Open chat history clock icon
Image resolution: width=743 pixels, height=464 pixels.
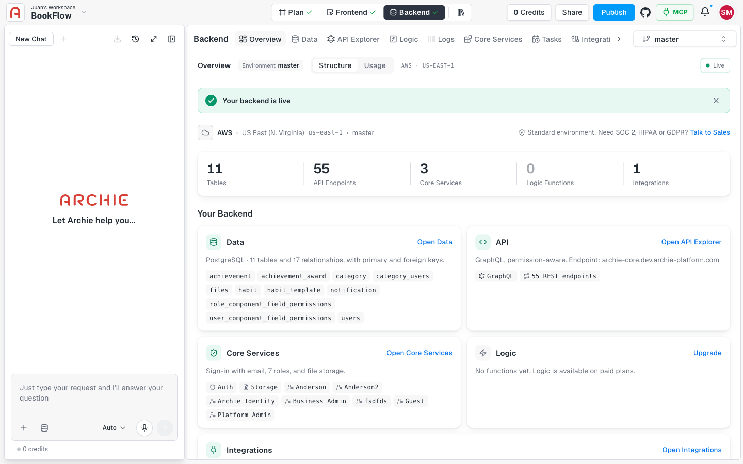(136, 39)
